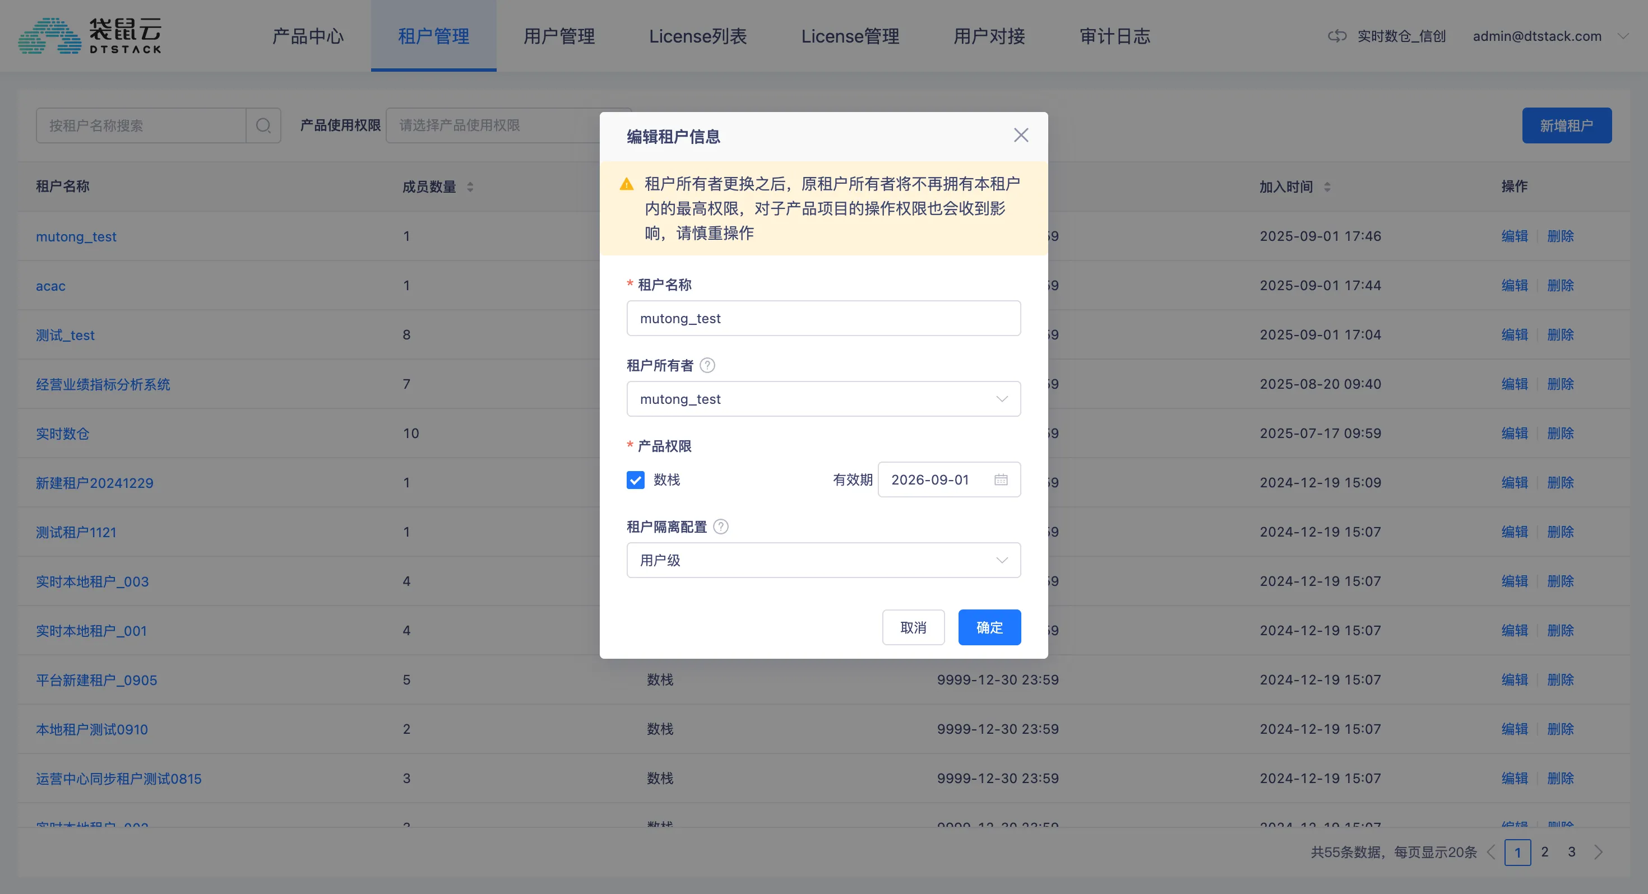Go to the next page arrow
Image resolution: width=1648 pixels, height=894 pixels.
click(x=1598, y=852)
